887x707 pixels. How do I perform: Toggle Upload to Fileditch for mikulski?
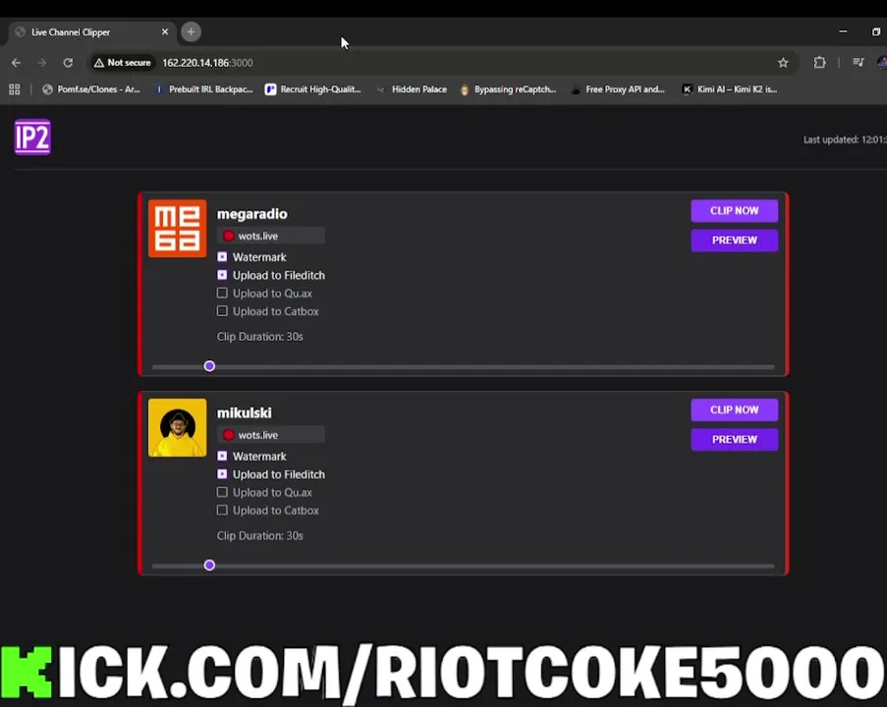222,474
